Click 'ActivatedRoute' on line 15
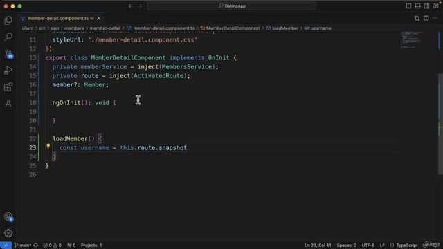The image size is (443, 249). 159,76
